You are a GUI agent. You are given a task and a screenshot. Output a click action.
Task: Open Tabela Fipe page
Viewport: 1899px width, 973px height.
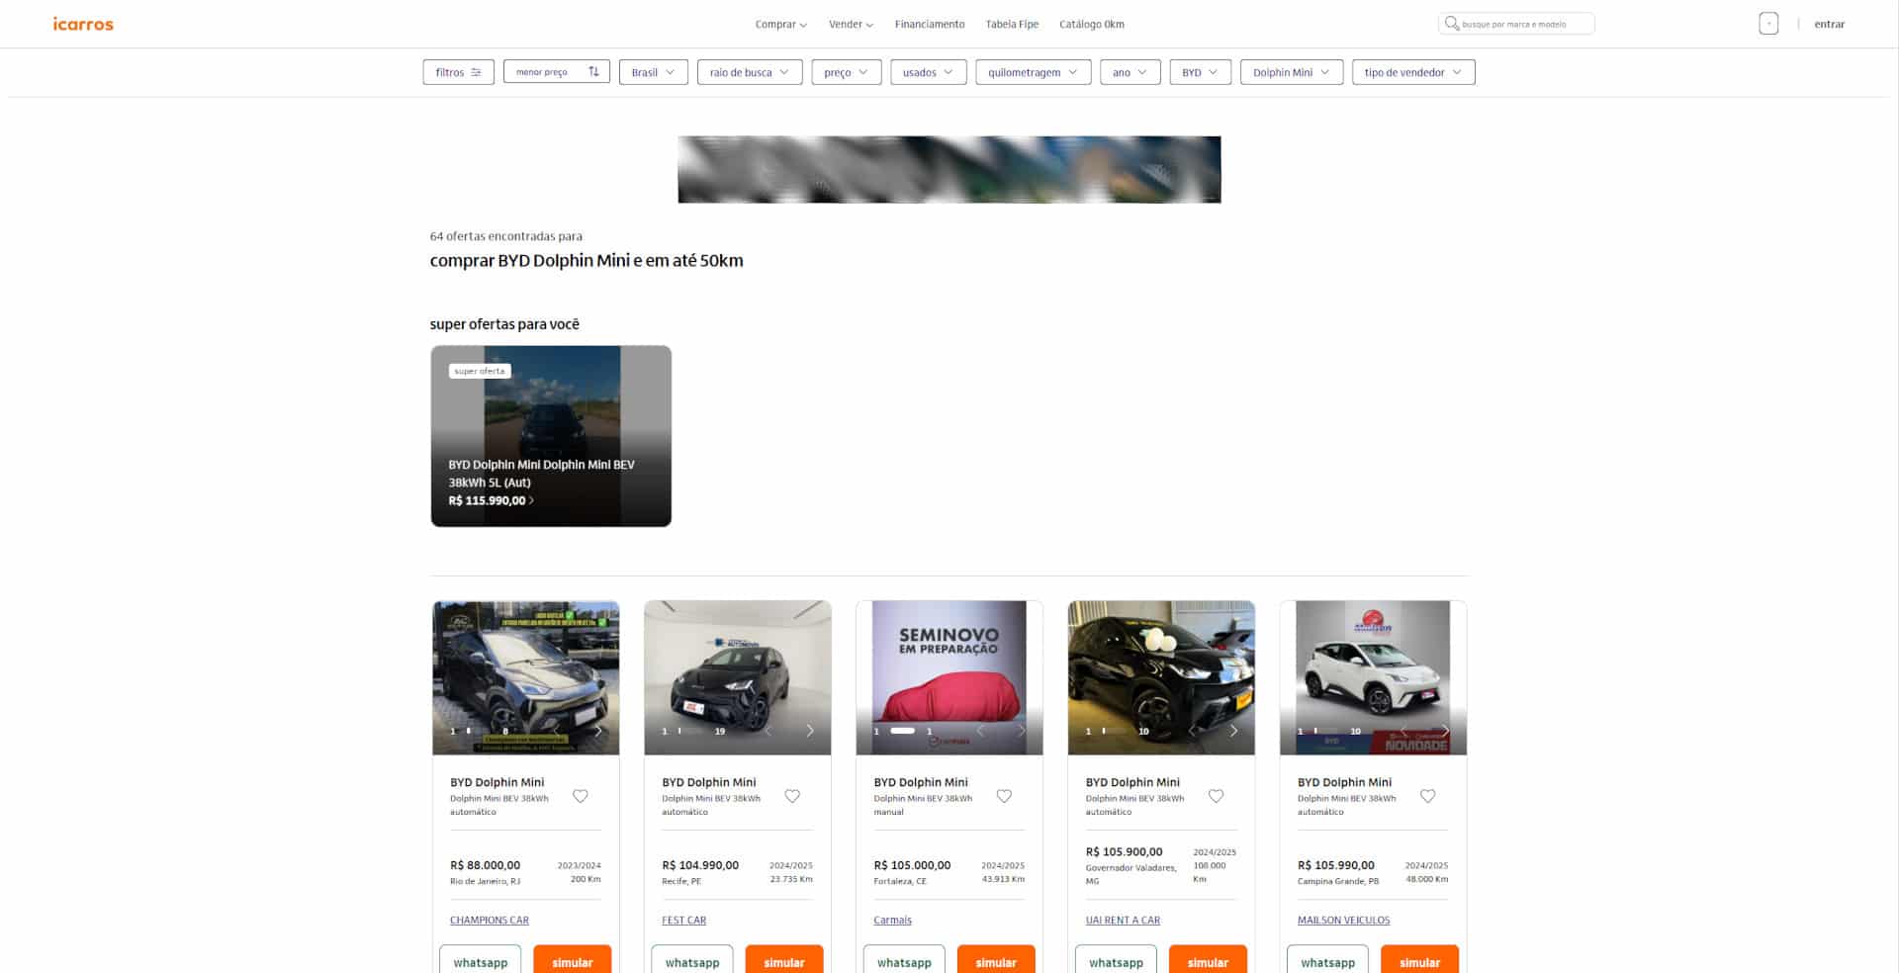(x=1012, y=24)
